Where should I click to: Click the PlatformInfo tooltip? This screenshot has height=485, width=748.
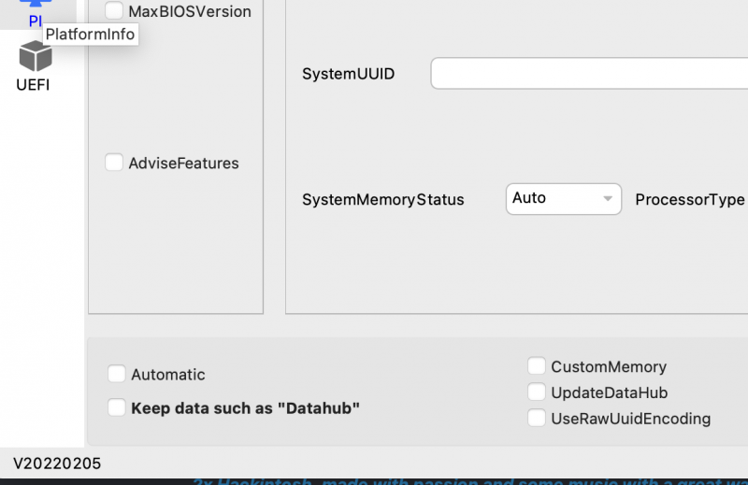click(91, 35)
